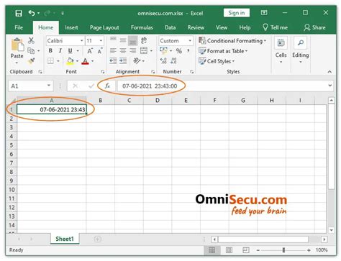The width and height of the screenshot is (341, 261).
Task: Open the Cells group button
Action: pos(281,50)
